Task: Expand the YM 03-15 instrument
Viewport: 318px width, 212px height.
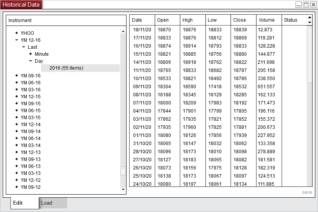Action: (x=17, y=117)
